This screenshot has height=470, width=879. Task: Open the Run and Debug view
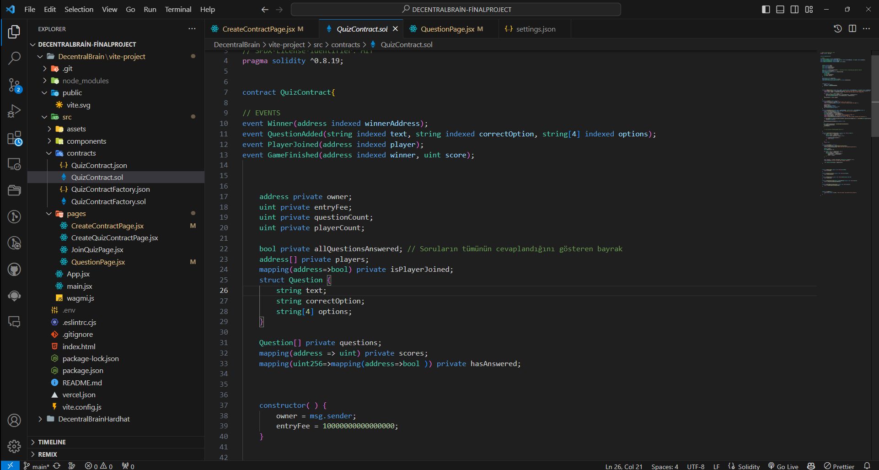tap(14, 111)
